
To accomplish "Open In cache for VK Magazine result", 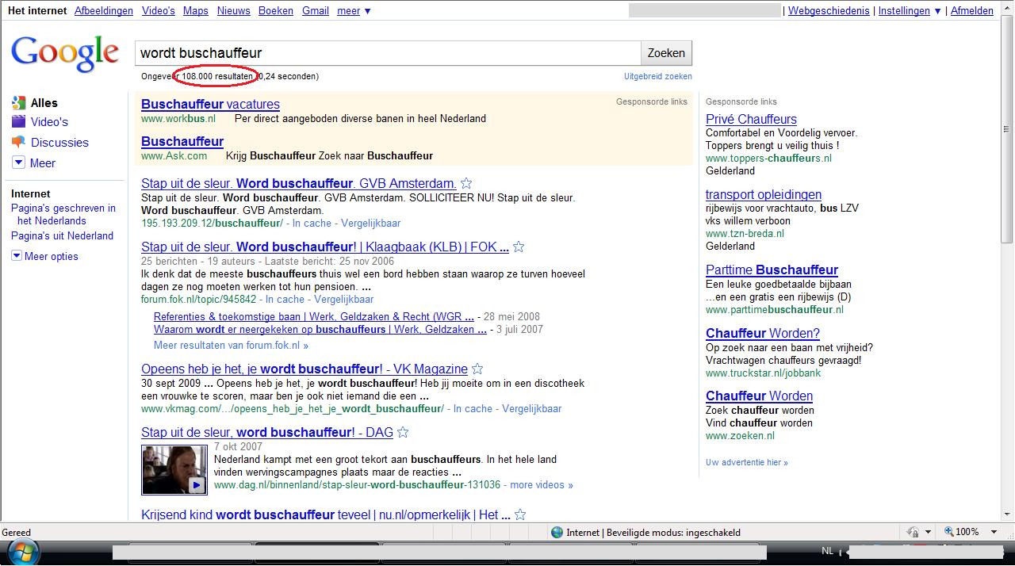I will pyautogui.click(x=473, y=408).
